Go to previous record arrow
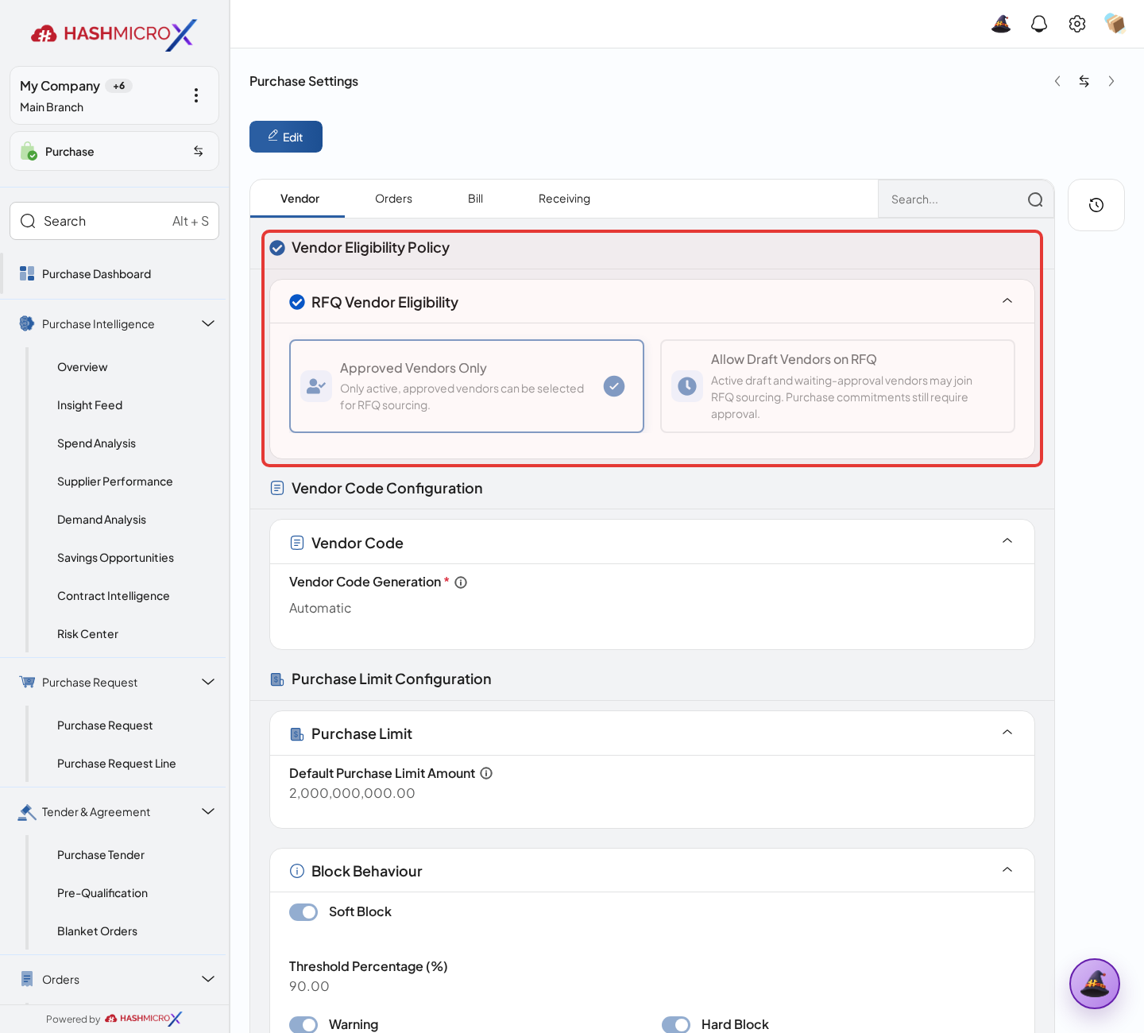Viewport: 1144px width, 1033px height. point(1057,81)
